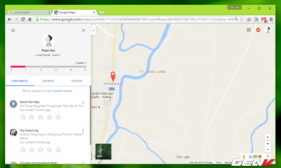Bookmark page with the star icon
The width and height of the screenshot is (281, 168).
tap(241, 19)
